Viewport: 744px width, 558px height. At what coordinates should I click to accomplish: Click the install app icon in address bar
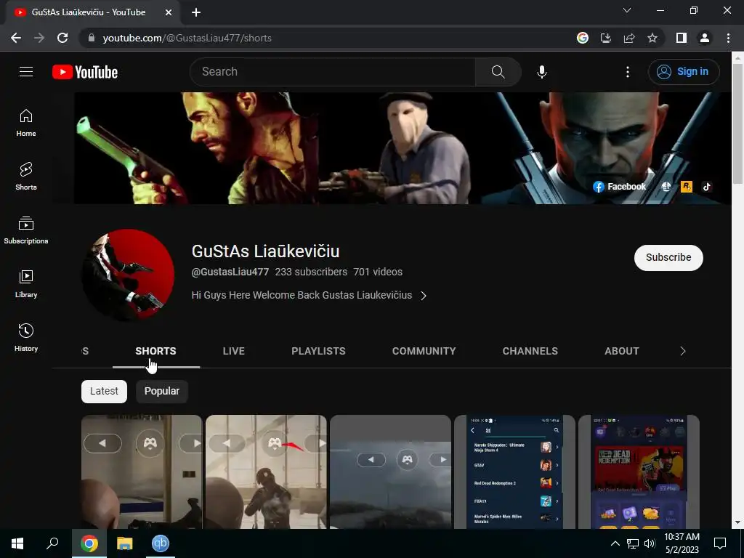coord(606,38)
